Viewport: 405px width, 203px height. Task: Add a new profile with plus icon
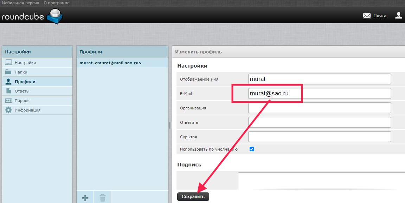pyautogui.click(x=85, y=198)
